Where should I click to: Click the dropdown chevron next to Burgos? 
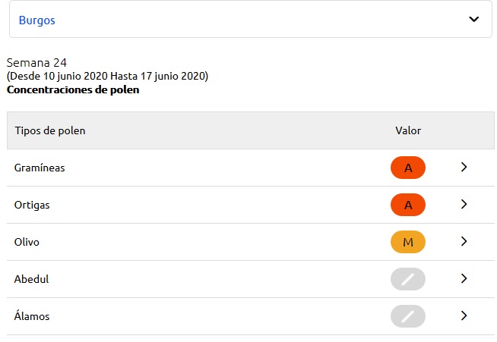click(474, 19)
